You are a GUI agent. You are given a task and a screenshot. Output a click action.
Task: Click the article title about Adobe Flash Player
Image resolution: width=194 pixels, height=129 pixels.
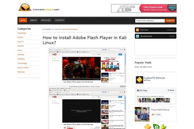84,40
